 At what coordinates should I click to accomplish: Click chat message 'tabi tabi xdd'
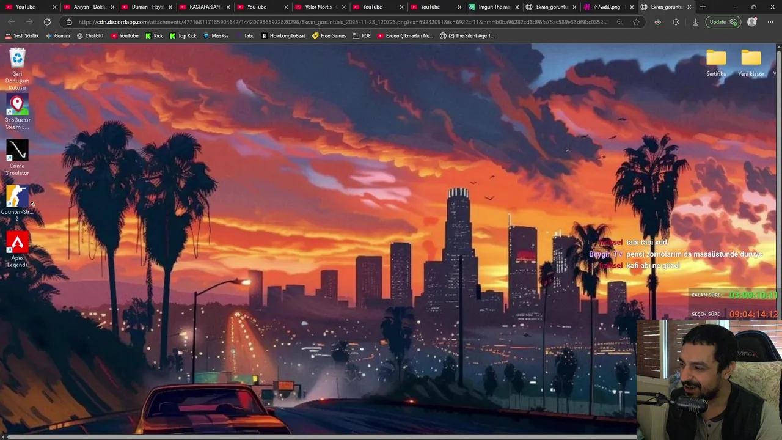646,243
